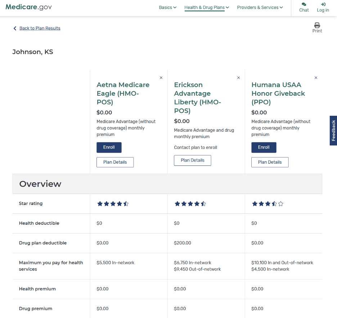Click Erickson plan star rating icons

tap(190, 204)
